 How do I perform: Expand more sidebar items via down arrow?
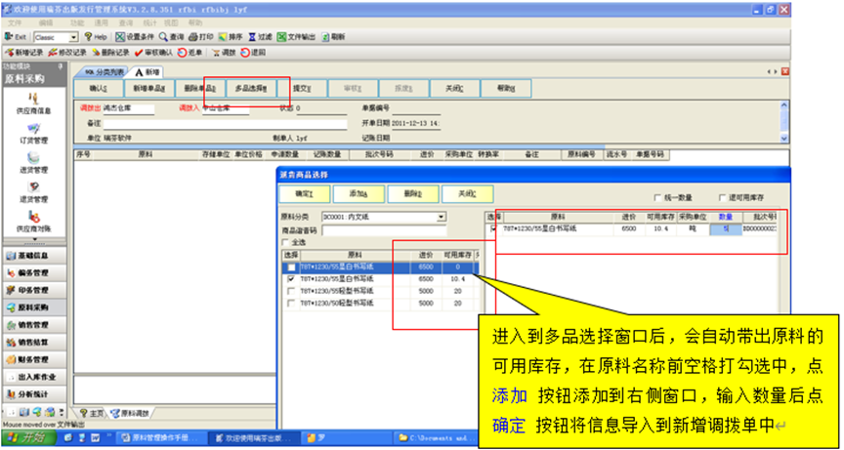(x=34, y=239)
